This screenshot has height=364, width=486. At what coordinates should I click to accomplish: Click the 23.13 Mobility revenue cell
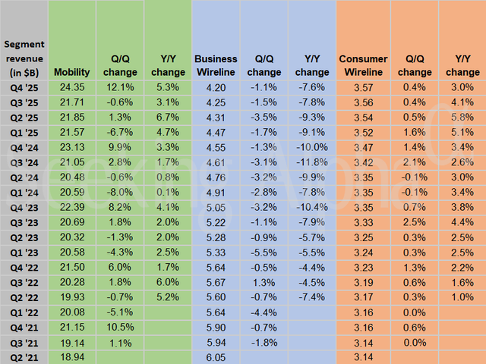point(72,145)
